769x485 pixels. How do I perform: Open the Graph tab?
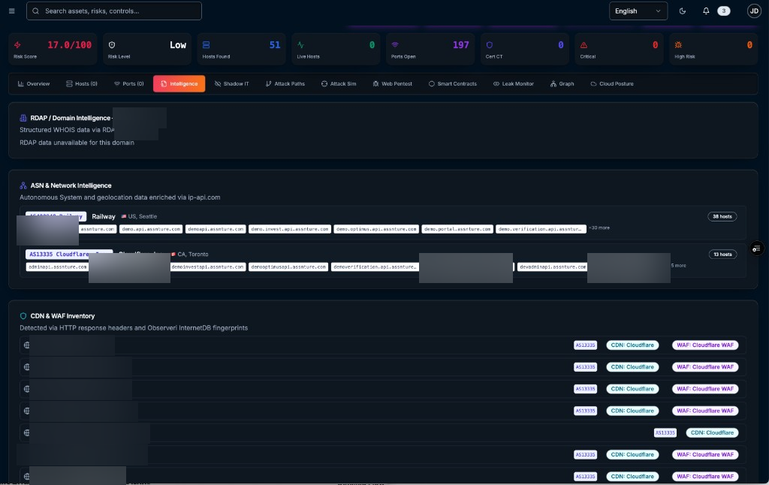point(562,84)
